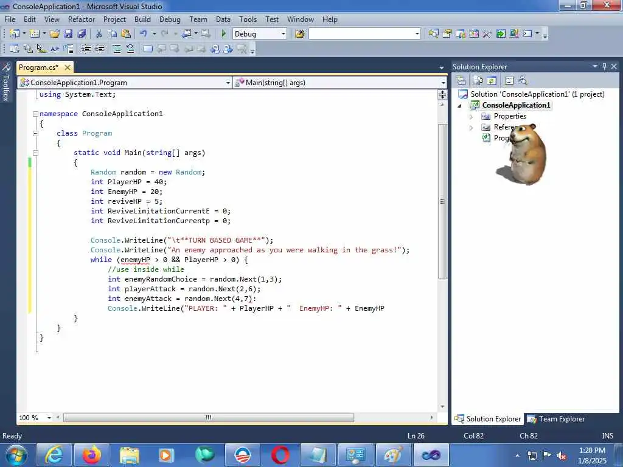Toggle auto-hide pin on Solution Explorer
Screen dimensions: 623x467
click(604, 66)
